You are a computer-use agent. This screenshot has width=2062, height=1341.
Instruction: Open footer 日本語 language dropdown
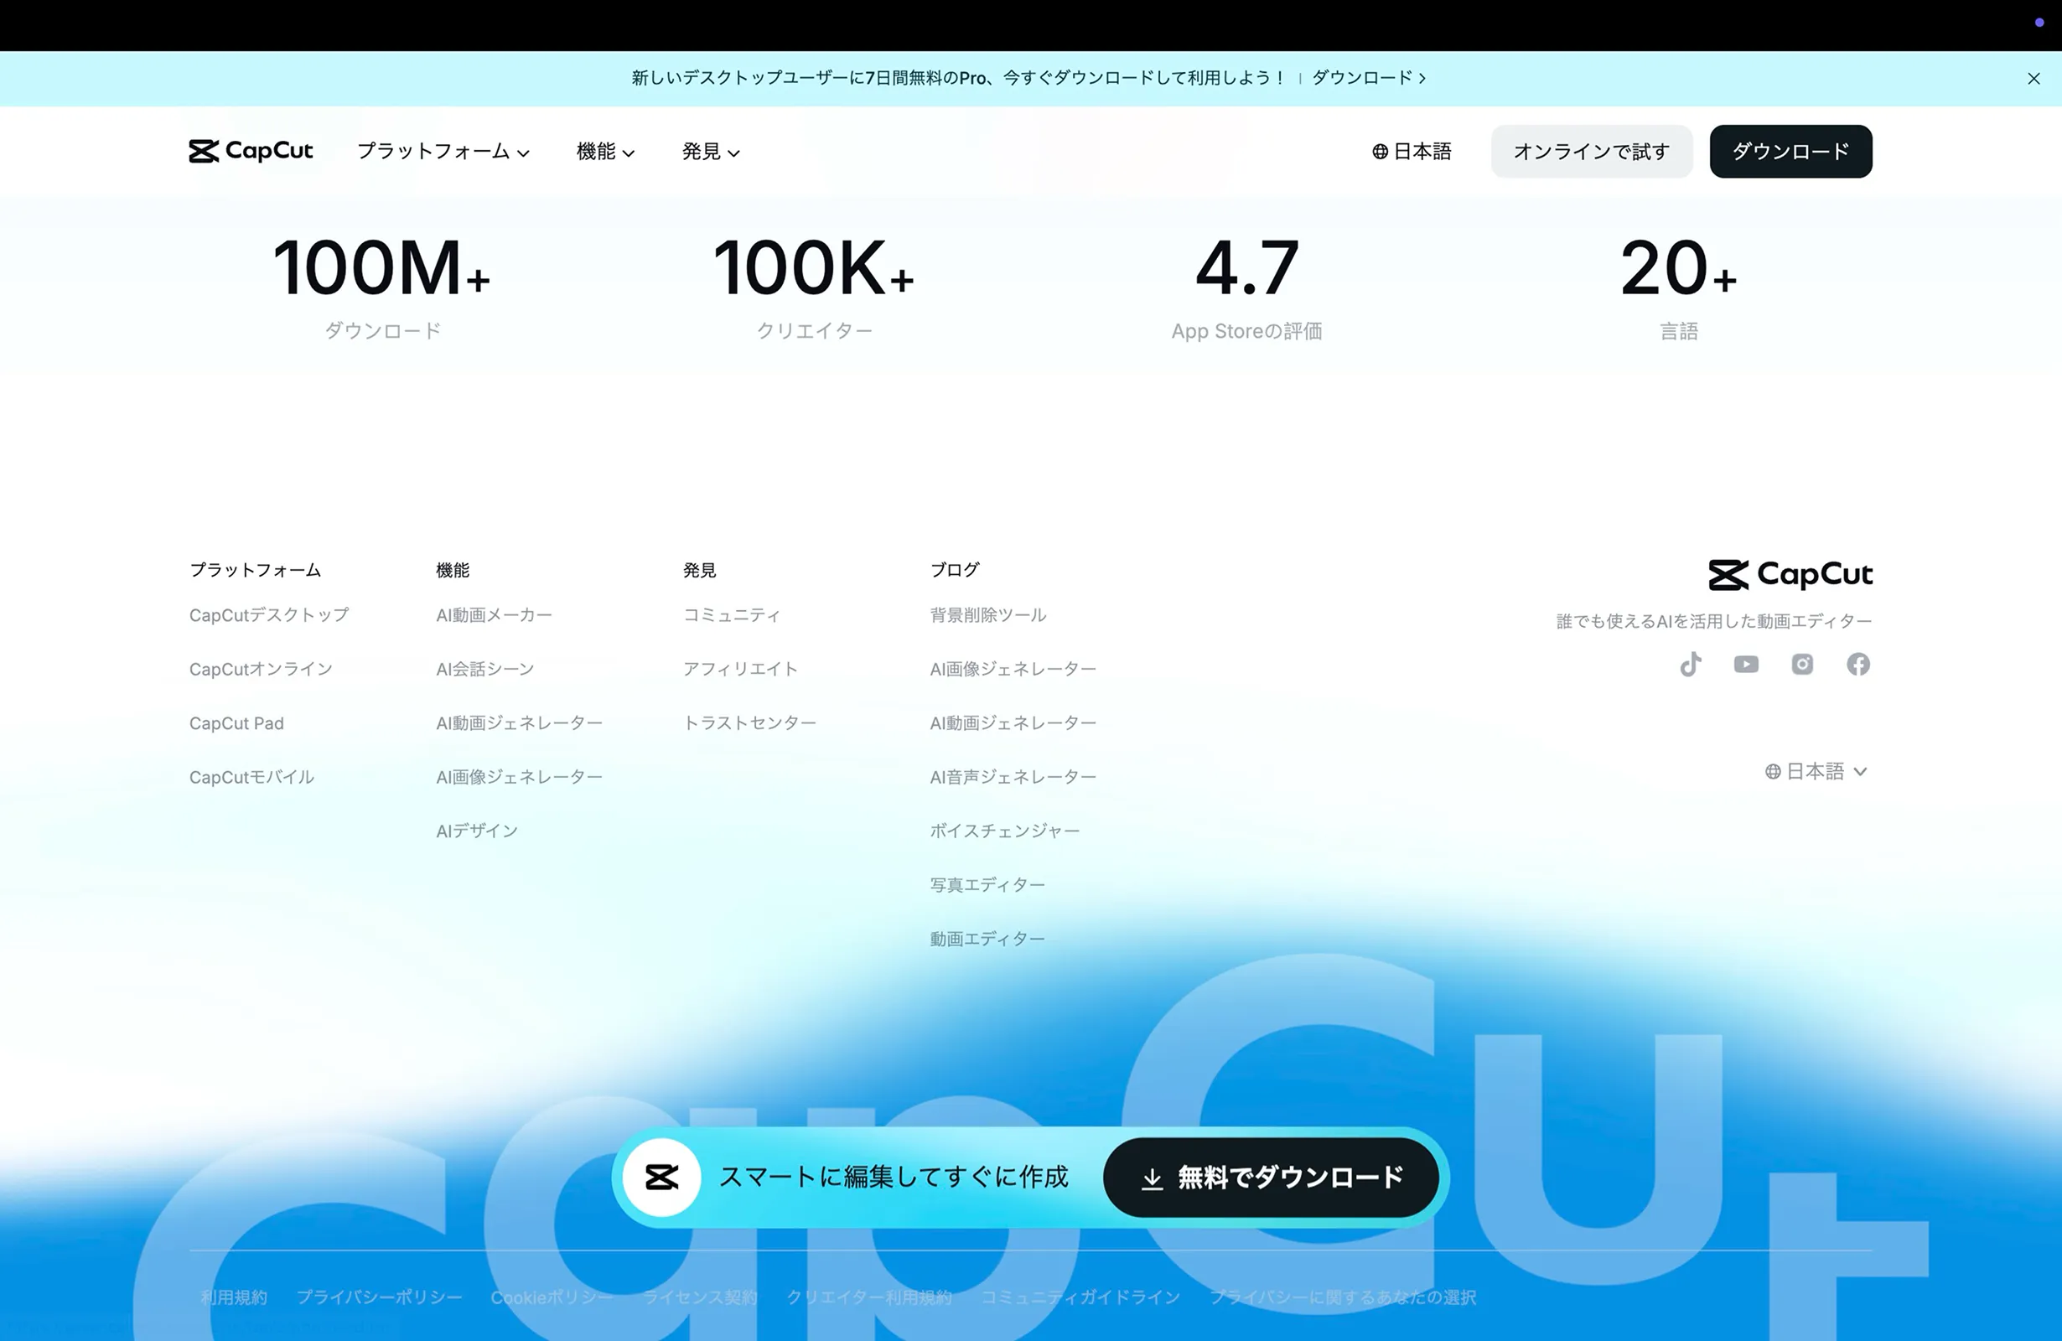1816,772
